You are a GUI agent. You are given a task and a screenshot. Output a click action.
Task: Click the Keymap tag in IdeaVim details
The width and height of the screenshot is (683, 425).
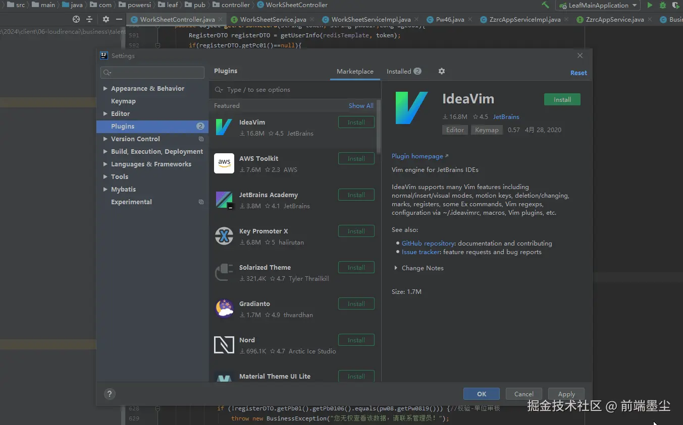pos(487,130)
